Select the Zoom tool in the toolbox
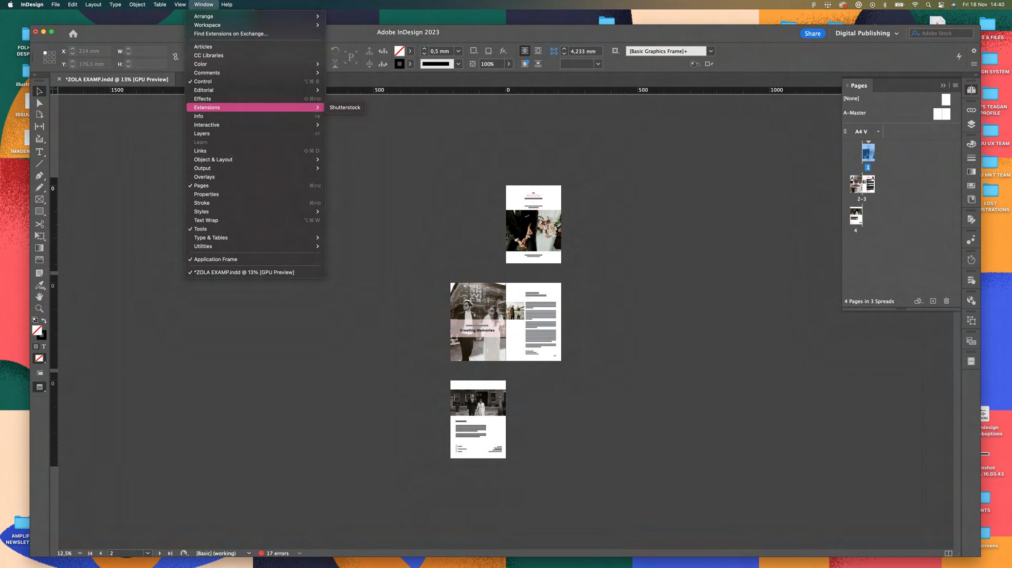 click(x=39, y=309)
